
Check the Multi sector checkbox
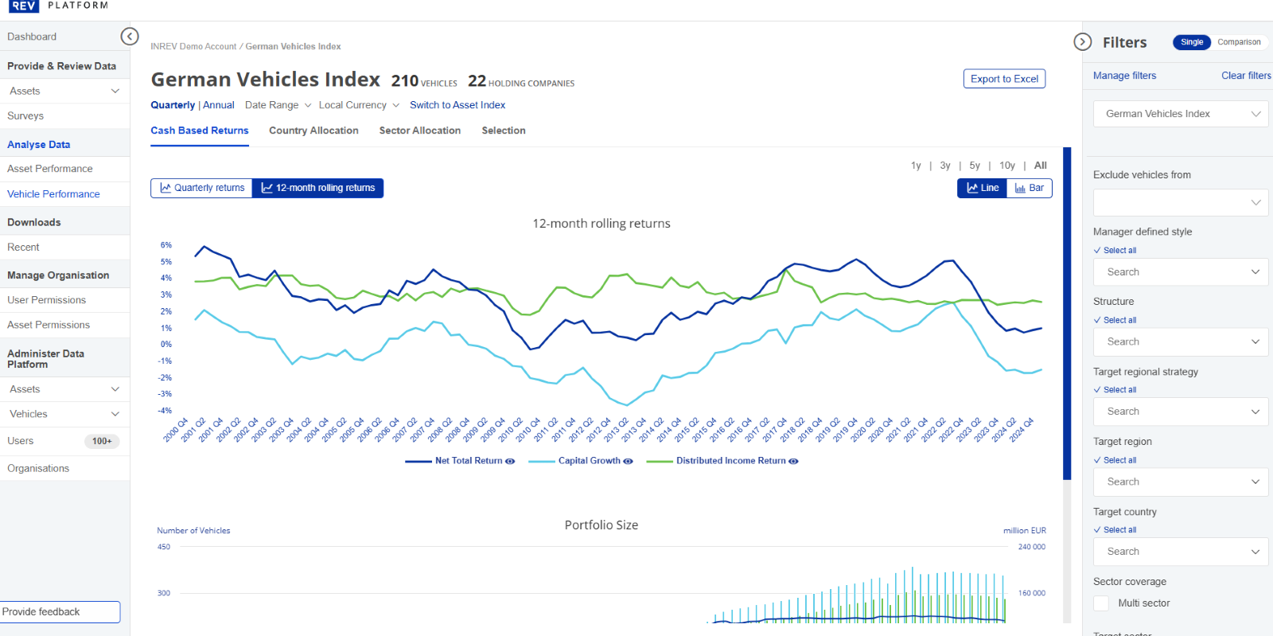click(1101, 603)
